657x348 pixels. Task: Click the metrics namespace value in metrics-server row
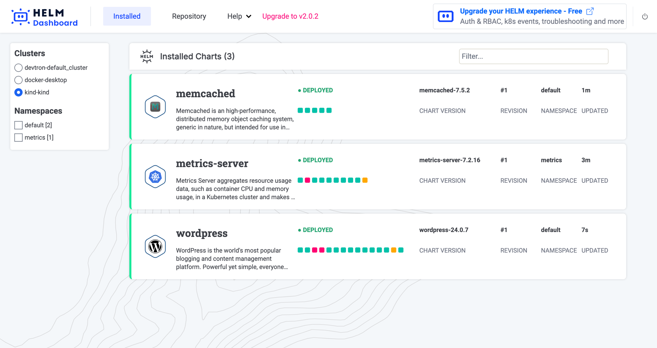(551, 160)
